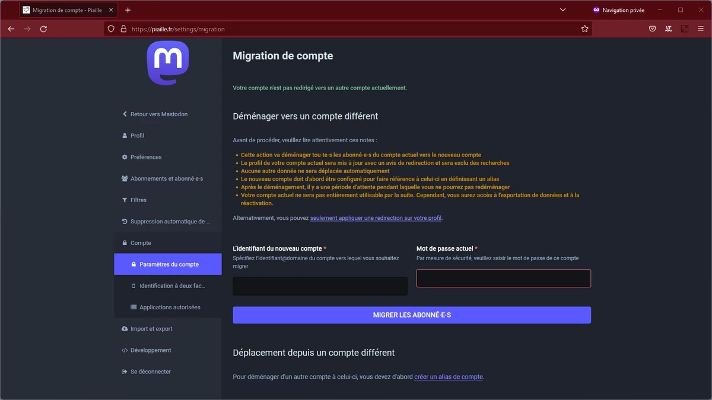
Task: Open Identification à deux facteurs submenu
Action: pos(168,286)
